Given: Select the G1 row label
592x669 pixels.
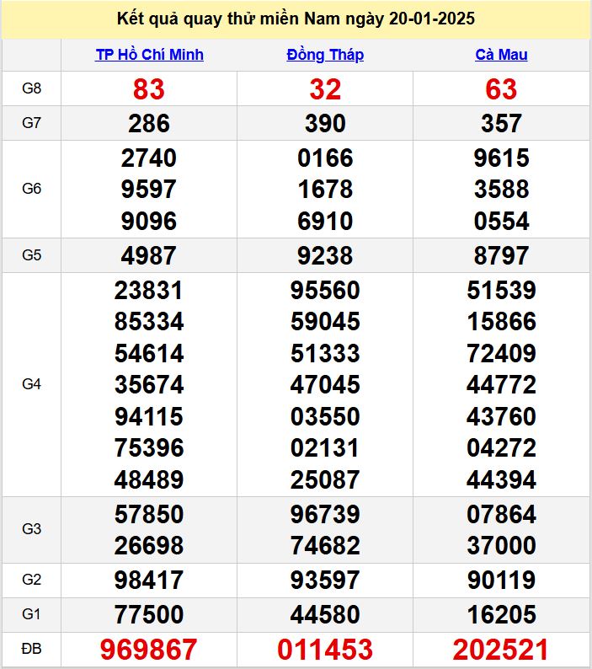Looking at the screenshot, I should click(31, 614).
